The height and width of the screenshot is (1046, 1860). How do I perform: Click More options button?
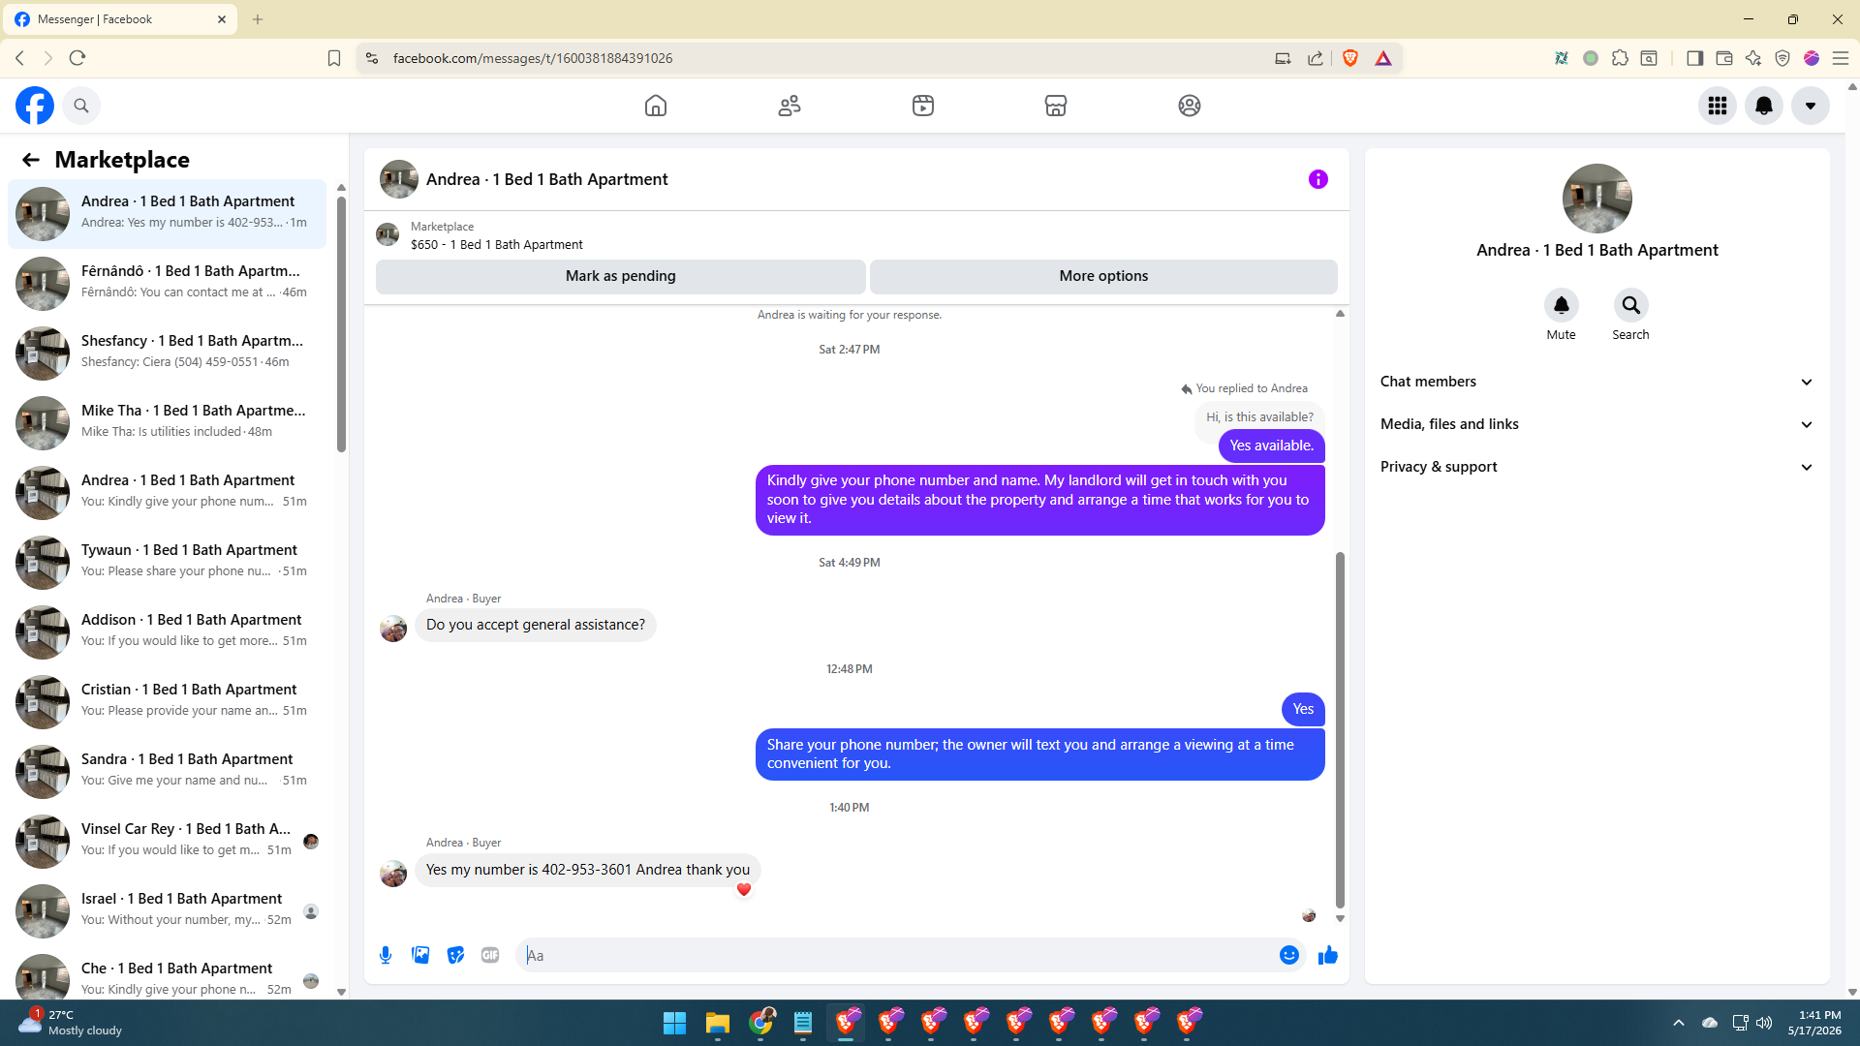(1103, 276)
